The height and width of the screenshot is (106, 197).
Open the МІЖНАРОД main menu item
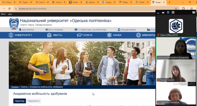[x=149, y=35]
